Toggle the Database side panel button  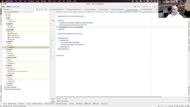[x=189, y=33]
